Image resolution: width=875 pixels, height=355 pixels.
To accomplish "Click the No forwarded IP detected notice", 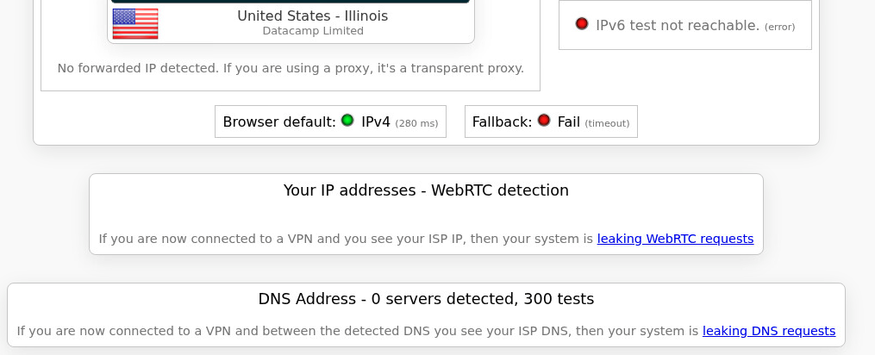I will click(x=291, y=67).
